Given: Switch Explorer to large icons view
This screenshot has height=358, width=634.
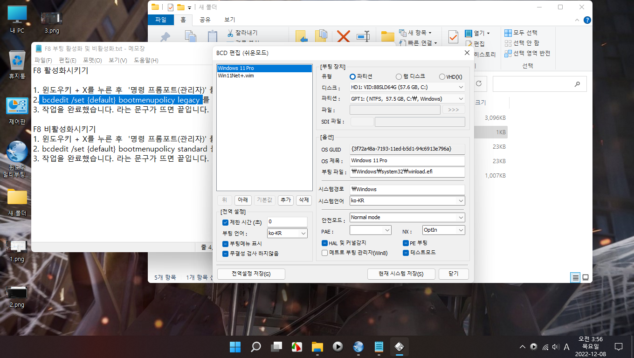Looking at the screenshot, I should coord(586,277).
